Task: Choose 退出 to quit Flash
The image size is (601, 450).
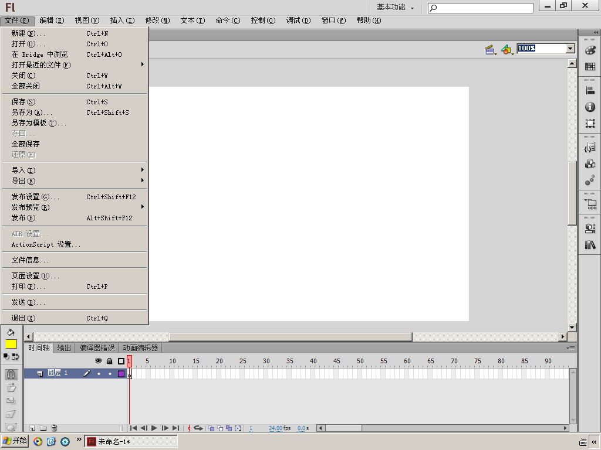Action: point(75,318)
